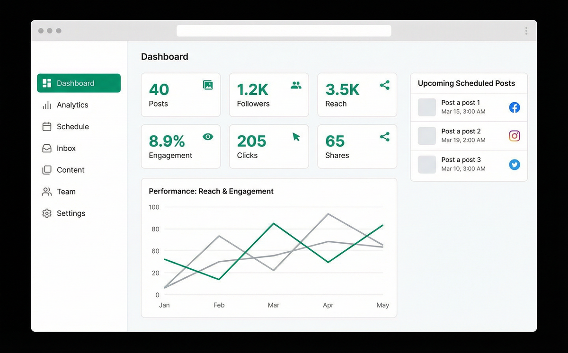Toggle the eye icon on the Engagement card

(207, 136)
